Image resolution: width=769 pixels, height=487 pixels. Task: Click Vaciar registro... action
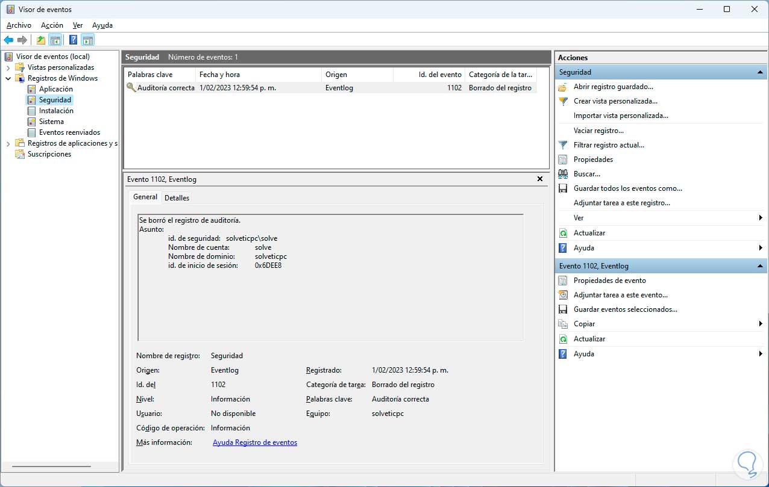[x=598, y=131]
